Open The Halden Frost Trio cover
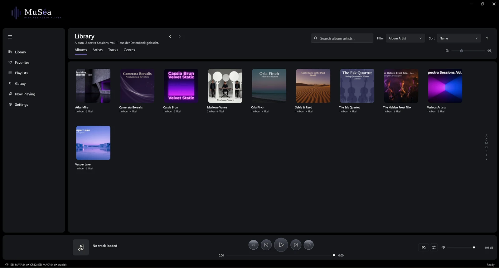499x268 pixels. 401,86
